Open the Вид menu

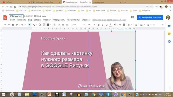tap(30, 20)
